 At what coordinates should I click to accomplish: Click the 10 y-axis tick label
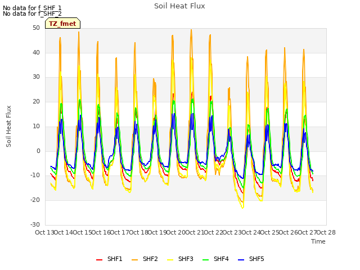pyautogui.click(x=36, y=126)
